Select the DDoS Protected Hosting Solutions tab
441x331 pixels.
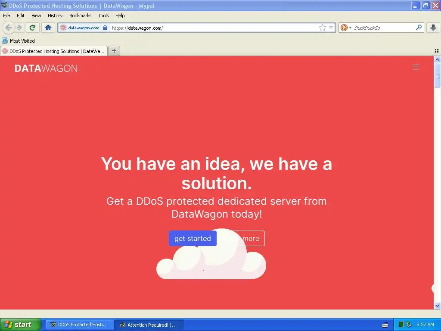click(54, 51)
